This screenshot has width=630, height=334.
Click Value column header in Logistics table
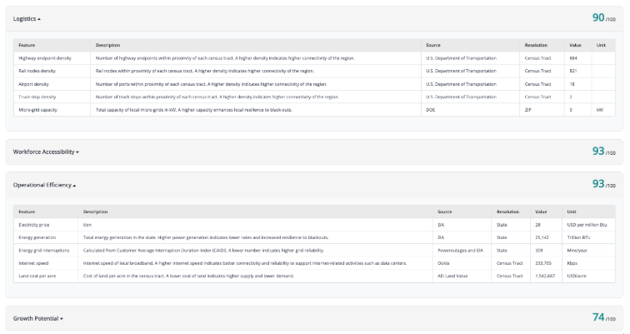[x=575, y=45]
